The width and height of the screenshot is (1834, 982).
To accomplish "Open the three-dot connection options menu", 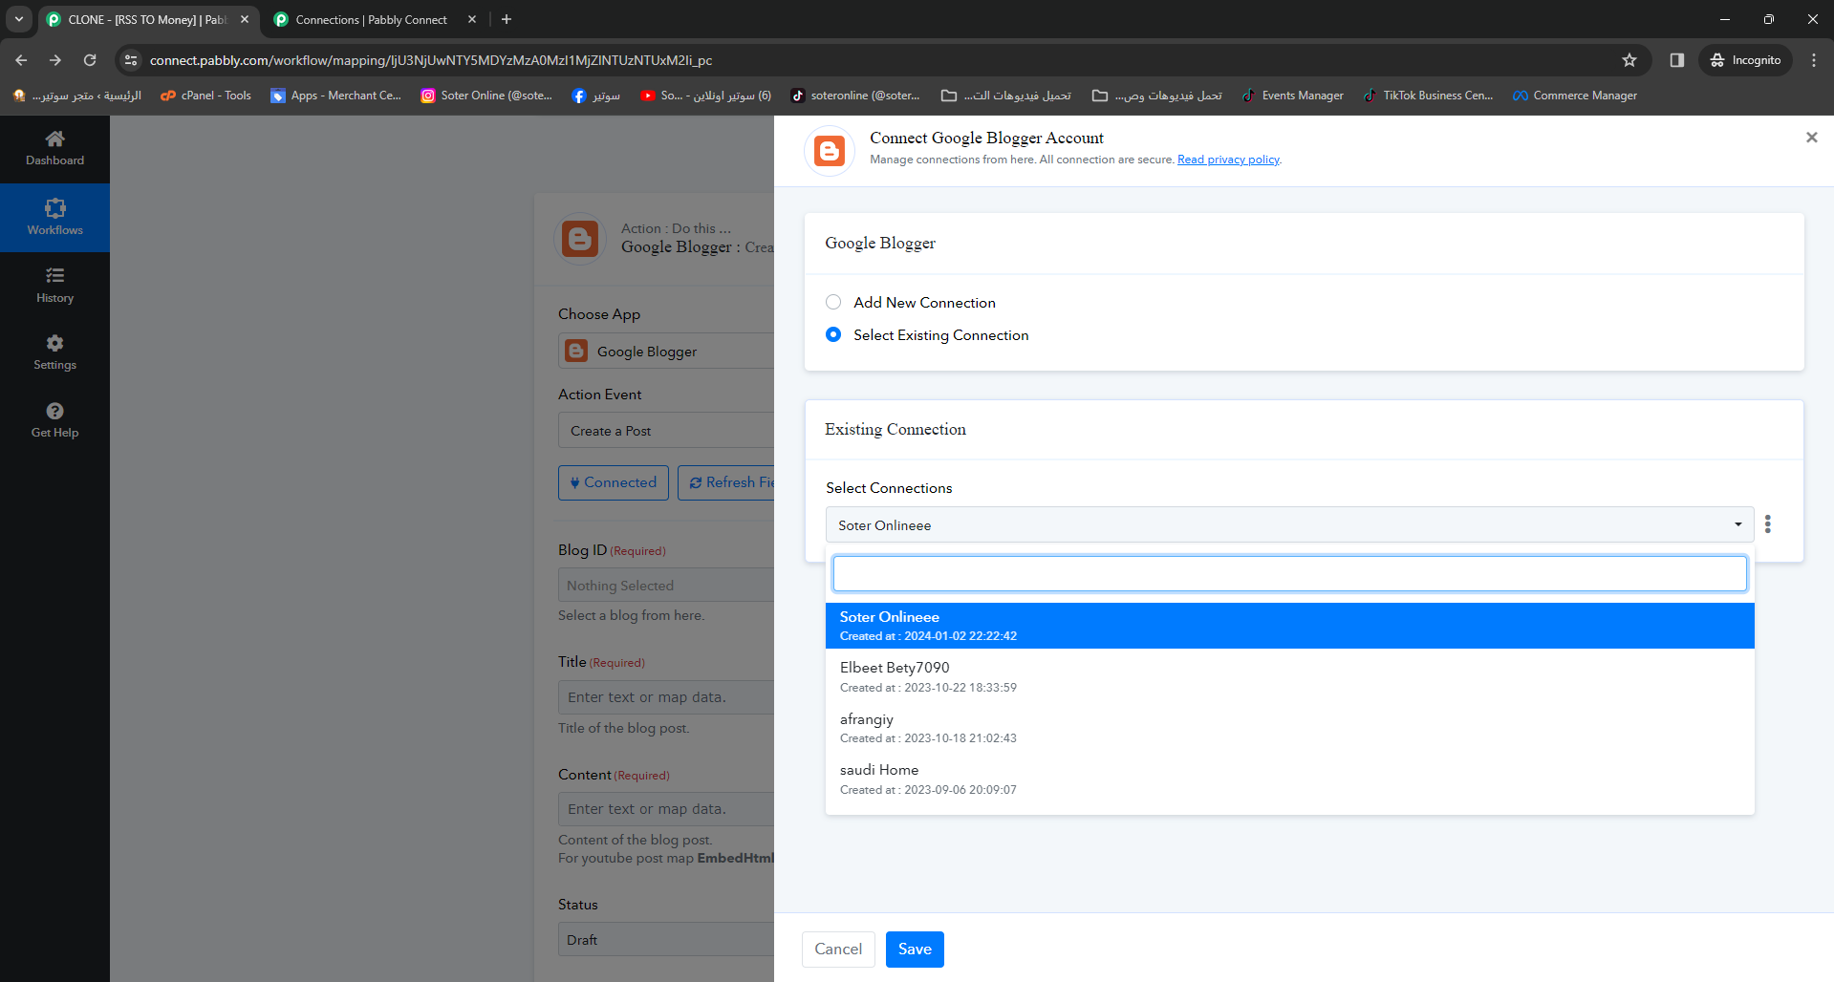I will (x=1768, y=524).
